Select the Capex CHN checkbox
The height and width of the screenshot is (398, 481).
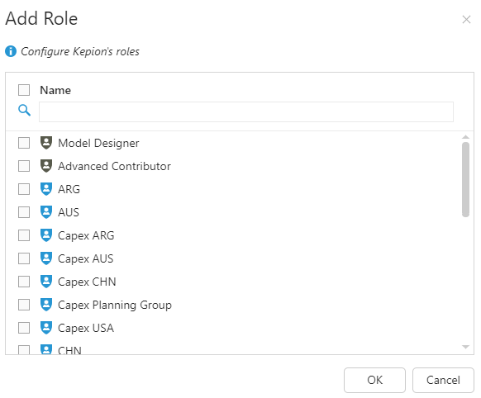tap(24, 282)
